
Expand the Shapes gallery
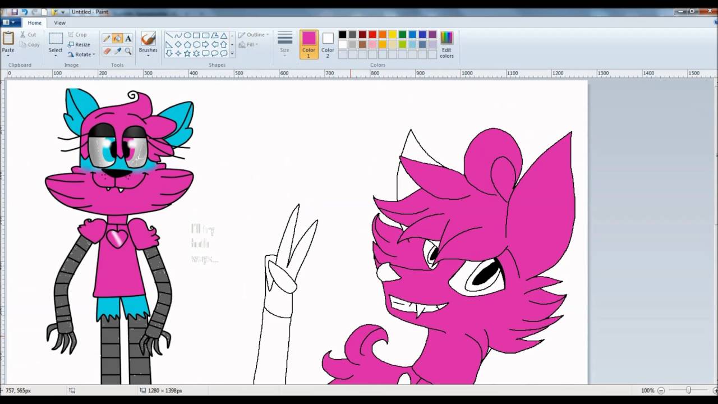coord(232,54)
